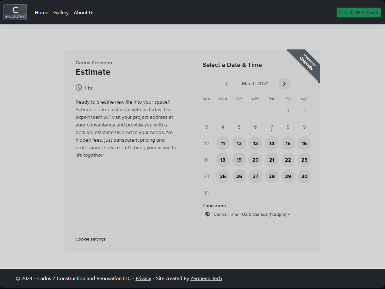
Task: Select March 15 on calendar
Action: 288,144
